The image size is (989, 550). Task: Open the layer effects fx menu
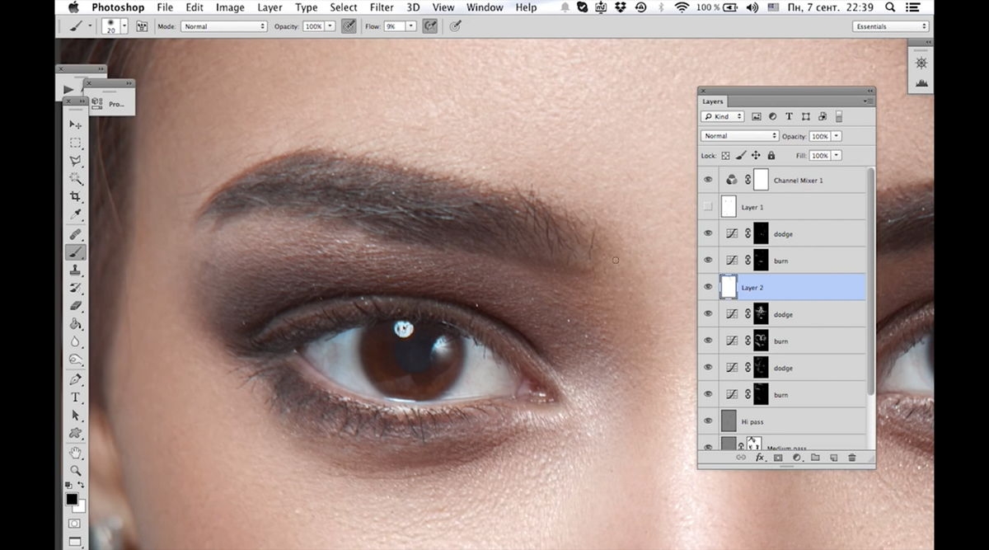(x=760, y=457)
